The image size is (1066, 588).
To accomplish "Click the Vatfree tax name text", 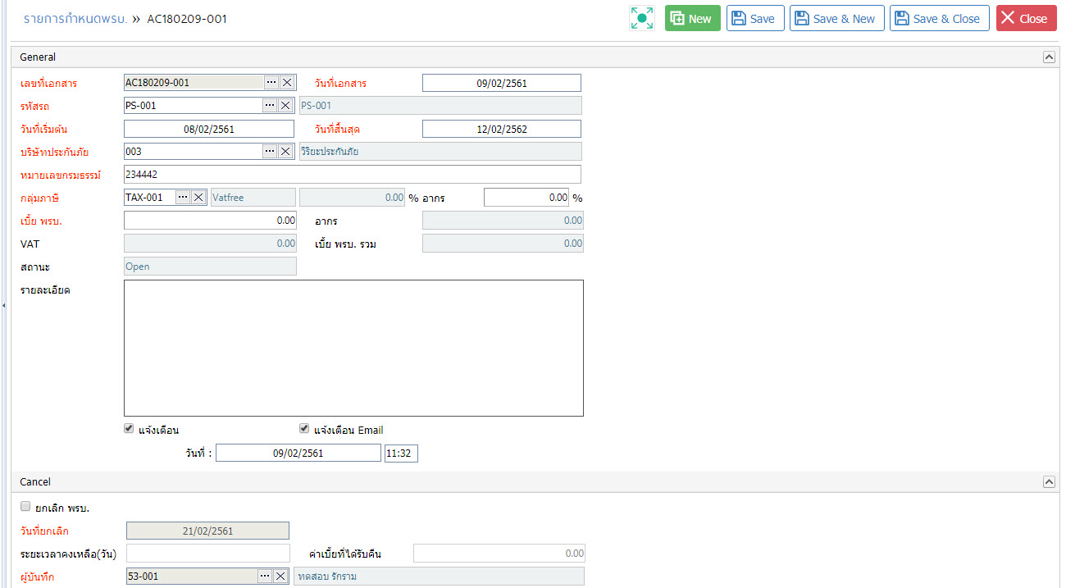I will click(x=229, y=198).
